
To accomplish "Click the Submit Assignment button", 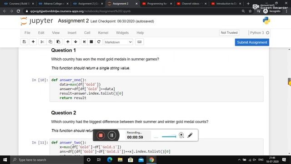I will (x=252, y=42).
